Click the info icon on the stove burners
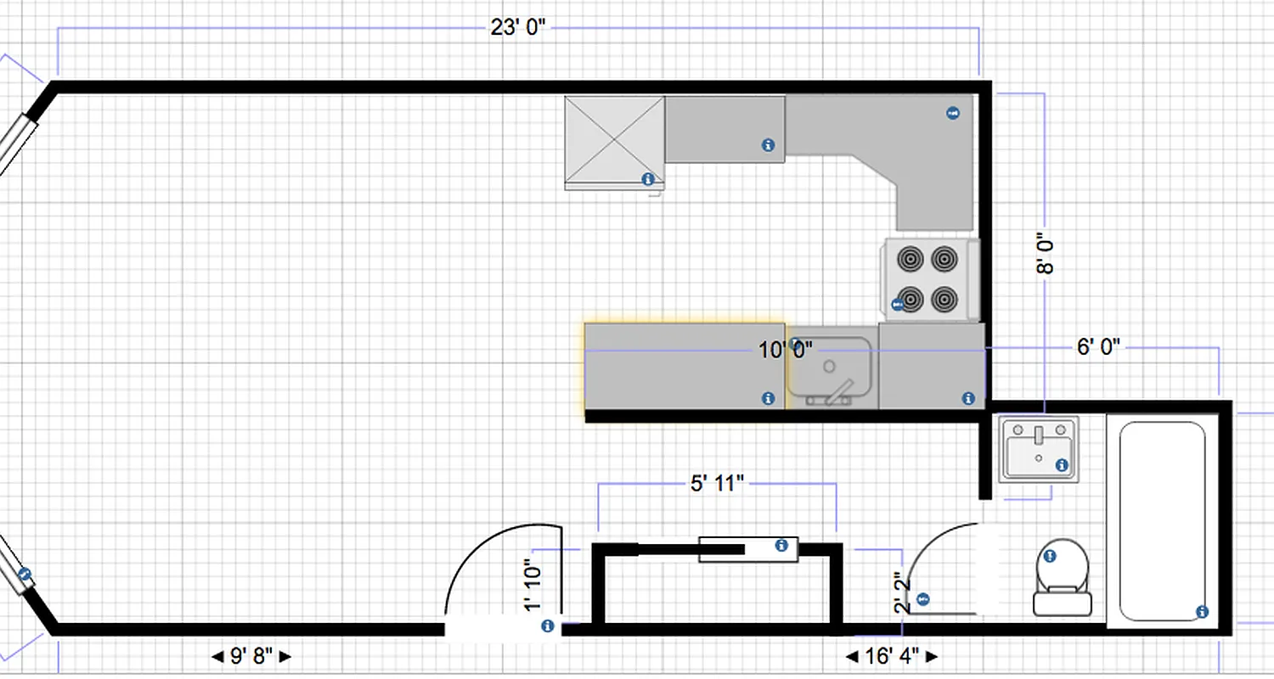The height and width of the screenshot is (679, 1274). click(x=898, y=303)
